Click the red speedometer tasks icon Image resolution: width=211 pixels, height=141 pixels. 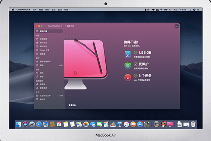(128, 77)
